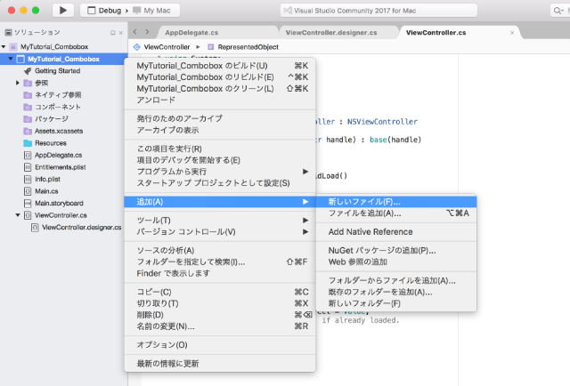Click the ネイティブ参照 folder icon
Viewport: 570px width, 386px height.
pos(28,95)
